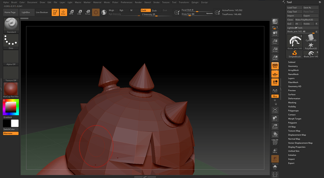Image resolution: width=324 pixels, height=178 pixels.
Task: Toggle Live Boolean
Action: (42, 12)
